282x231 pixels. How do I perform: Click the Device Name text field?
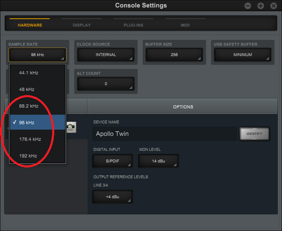pos(165,134)
